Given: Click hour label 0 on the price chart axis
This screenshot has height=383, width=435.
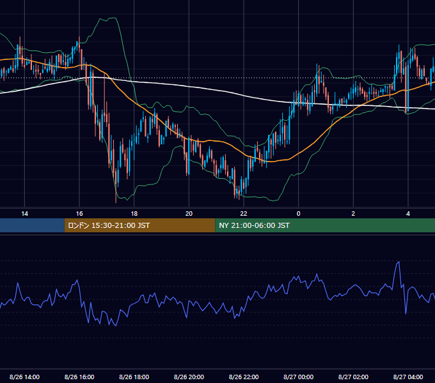Looking at the screenshot, I should [x=299, y=214].
